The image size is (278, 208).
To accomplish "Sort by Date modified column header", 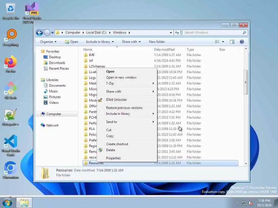I will [x=168, y=50].
